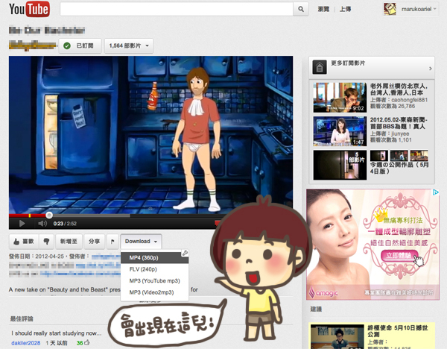Screen dimensions: 447x349
Task: Click the amagic logo in the ad
Action: 323,292
